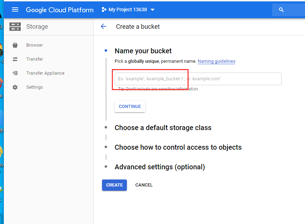305x224 pixels.
Task: Expand Choose how to control access step
Action: click(178, 147)
